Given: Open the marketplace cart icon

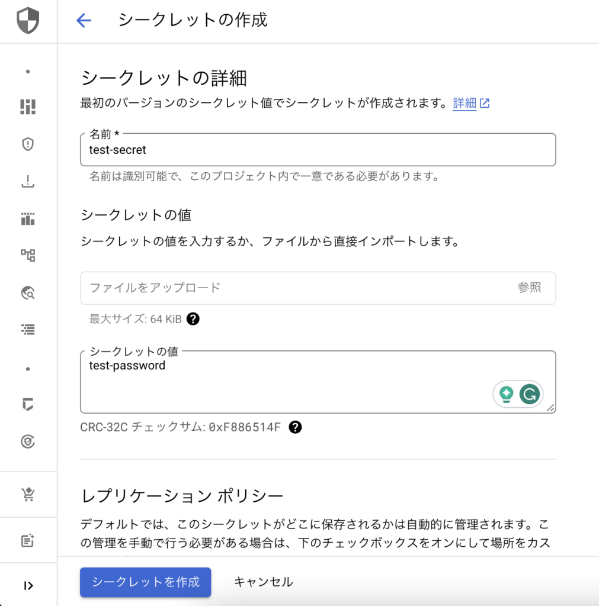Looking at the screenshot, I should (x=28, y=494).
